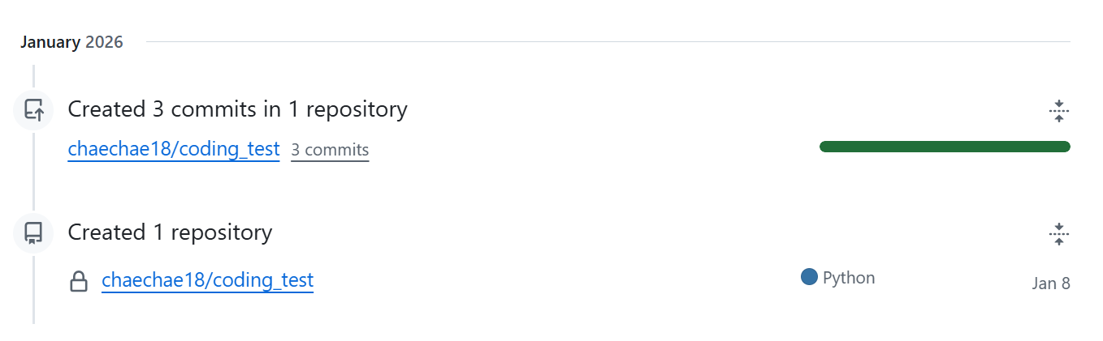This screenshot has height=341, width=1103.
Task: Click the repository icon beside Created 1 repository
Action: (33, 233)
